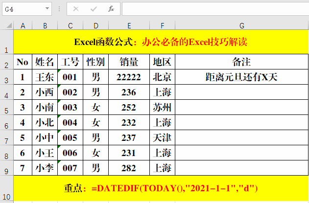Viewport: 309px width, 203px height.
Task: Click the region cell '天津'
Action: click(163, 137)
